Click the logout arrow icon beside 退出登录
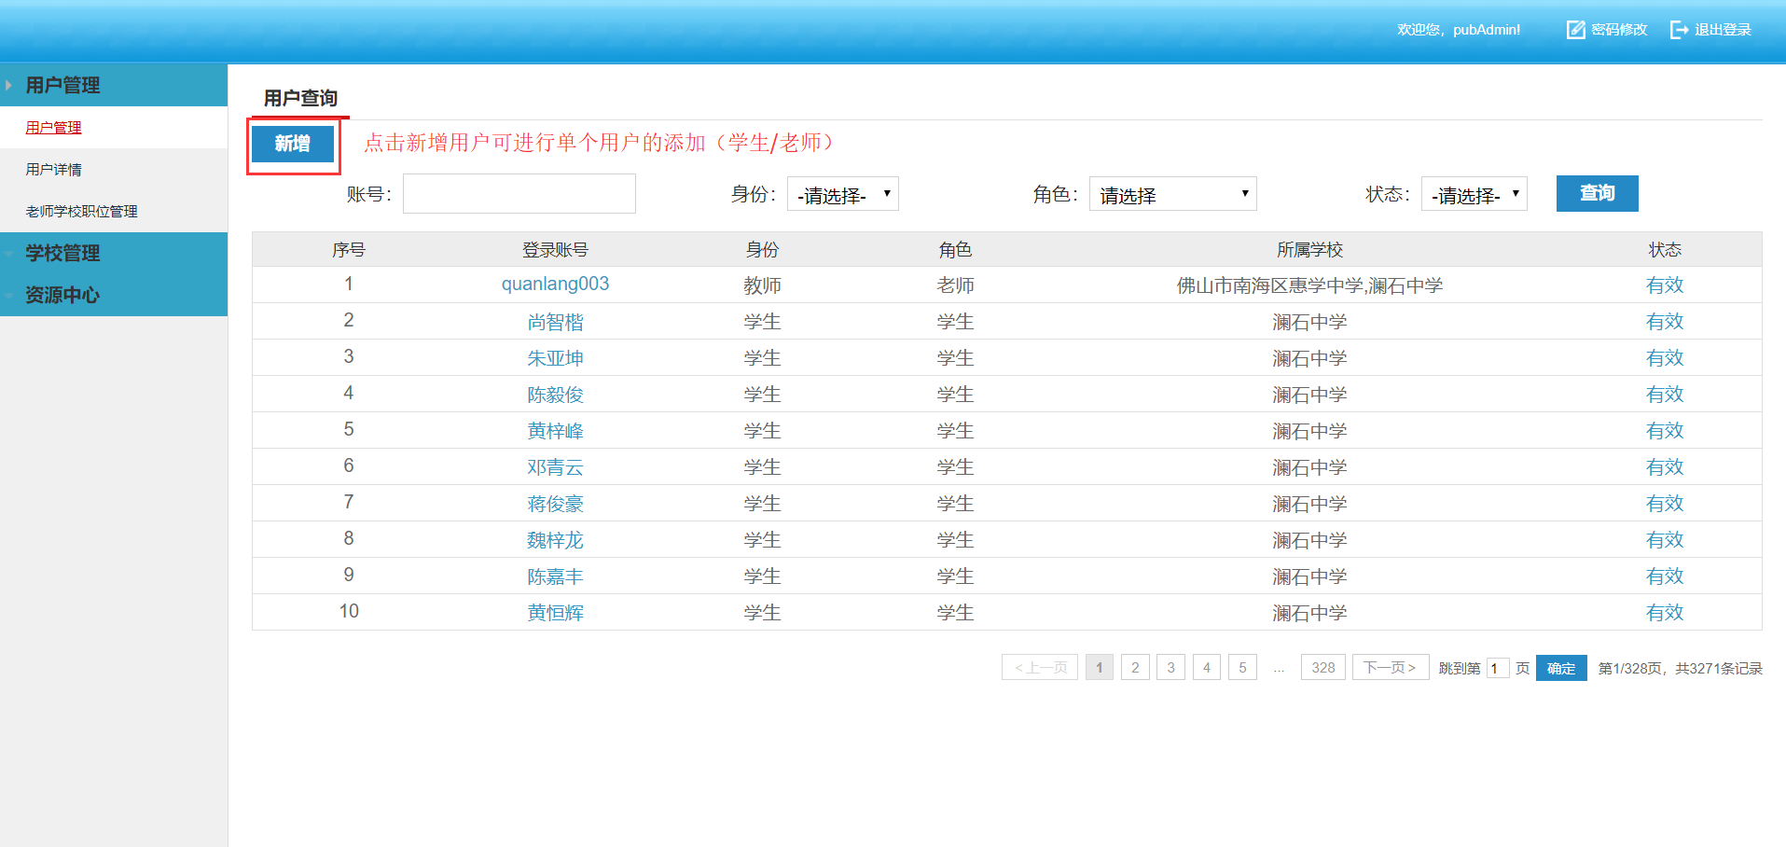Screen dimensions: 1786x847 pos(1678,29)
